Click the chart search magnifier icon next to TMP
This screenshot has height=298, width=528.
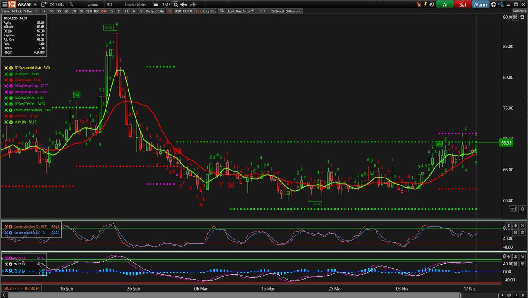(x=176, y=4)
